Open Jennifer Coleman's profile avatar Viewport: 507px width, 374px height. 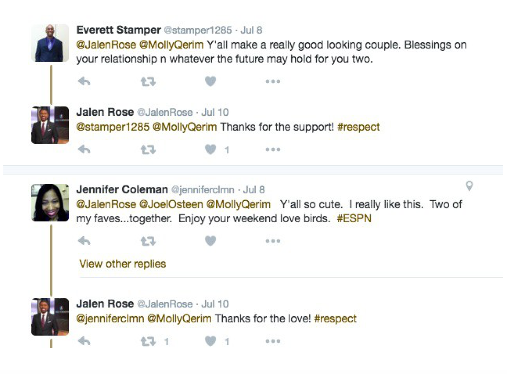(x=50, y=202)
